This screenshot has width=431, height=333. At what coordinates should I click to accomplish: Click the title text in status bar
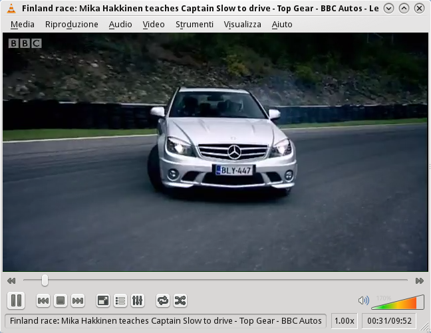point(166,320)
